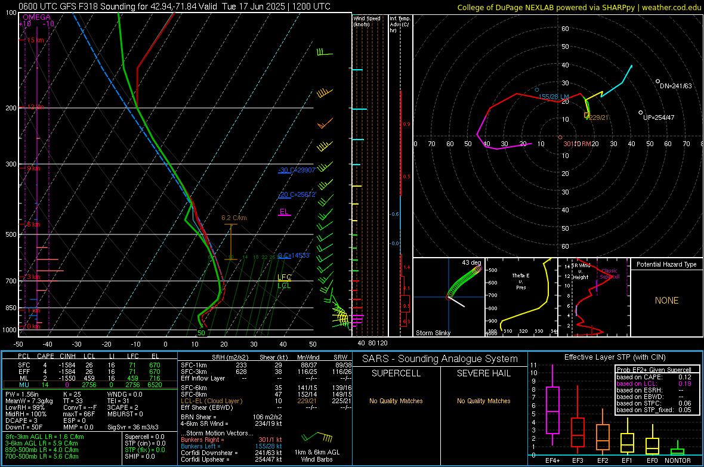The height and width of the screenshot is (467, 704).
Task: Click the Eff Shear (EBWD) row
Action: [266, 407]
